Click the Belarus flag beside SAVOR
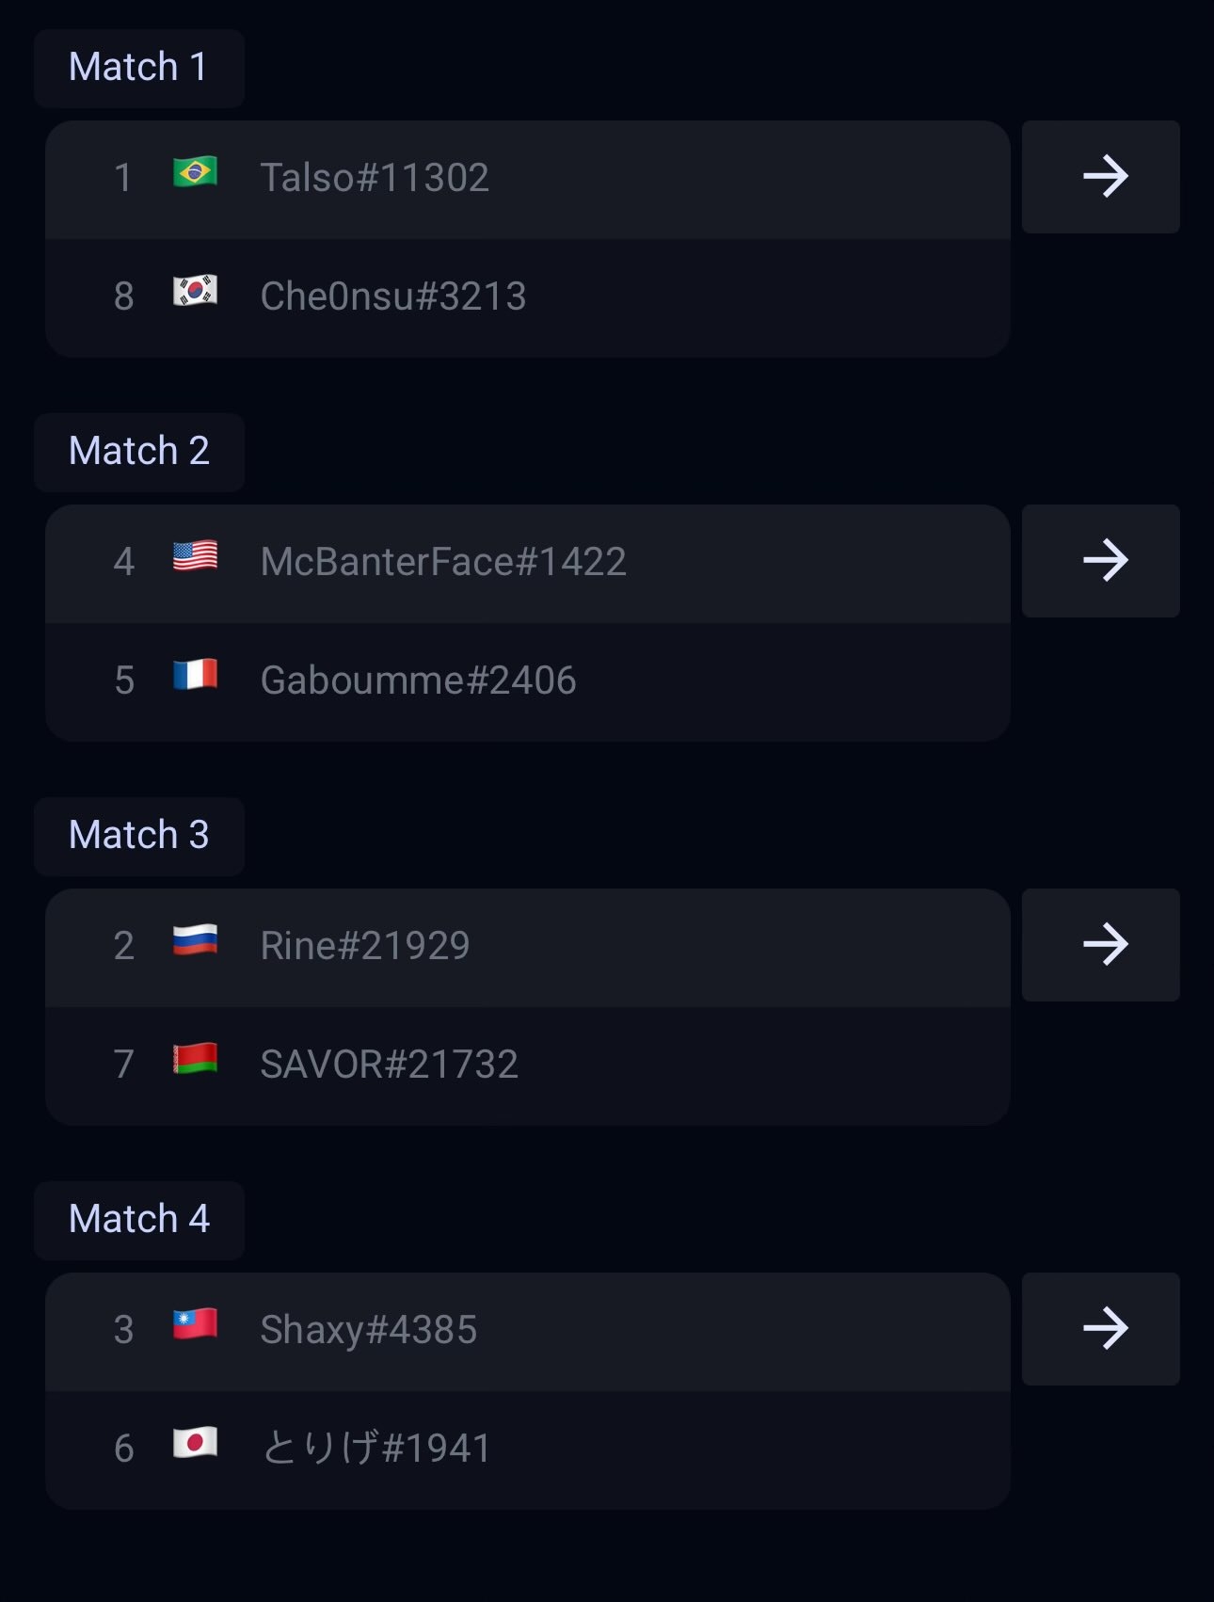The height and width of the screenshot is (1602, 1214). [x=196, y=1060]
